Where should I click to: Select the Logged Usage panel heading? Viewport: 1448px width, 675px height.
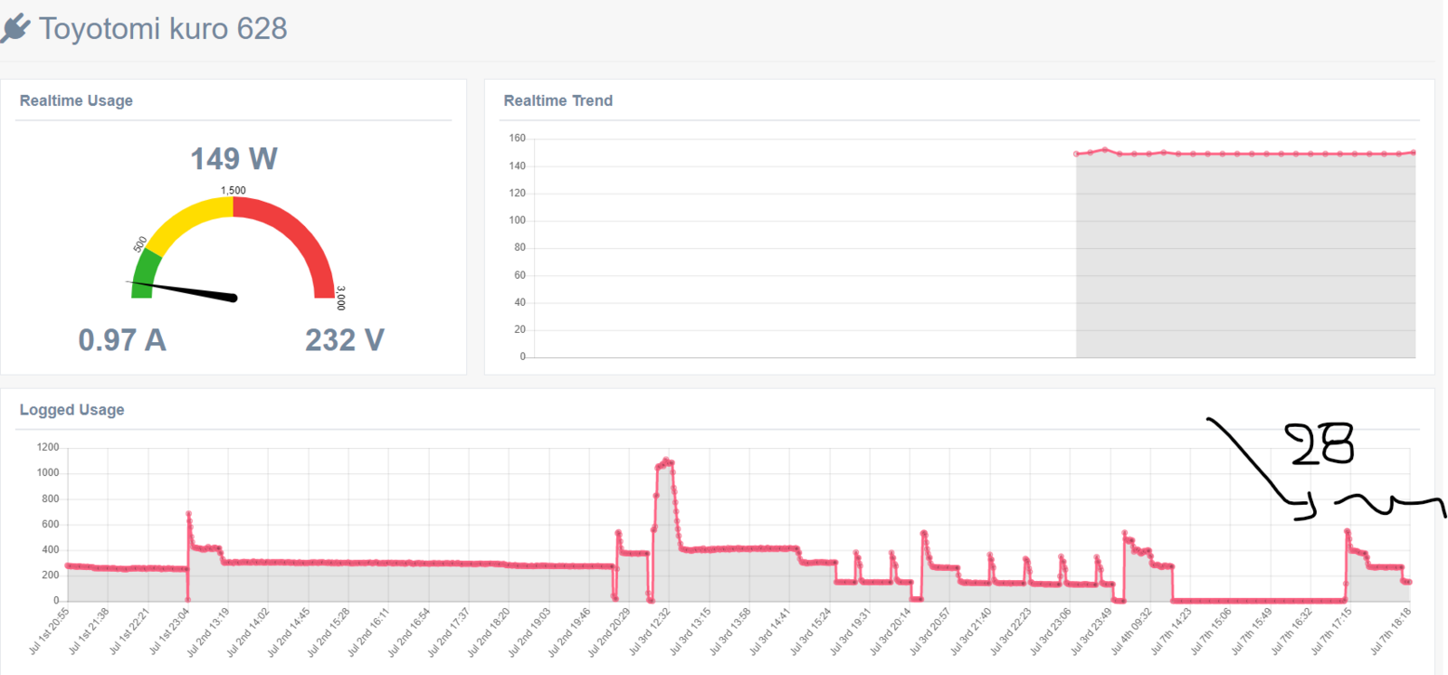[x=72, y=410]
